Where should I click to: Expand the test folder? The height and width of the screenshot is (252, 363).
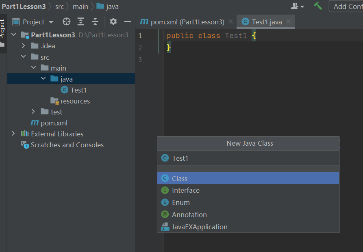click(34, 112)
